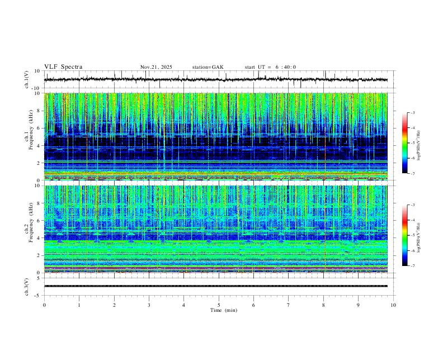Click the "4" kHz tick on ch.2 spectrogram axis
Image resolution: width=443 pixels, height=342 pixels.
click(39, 238)
